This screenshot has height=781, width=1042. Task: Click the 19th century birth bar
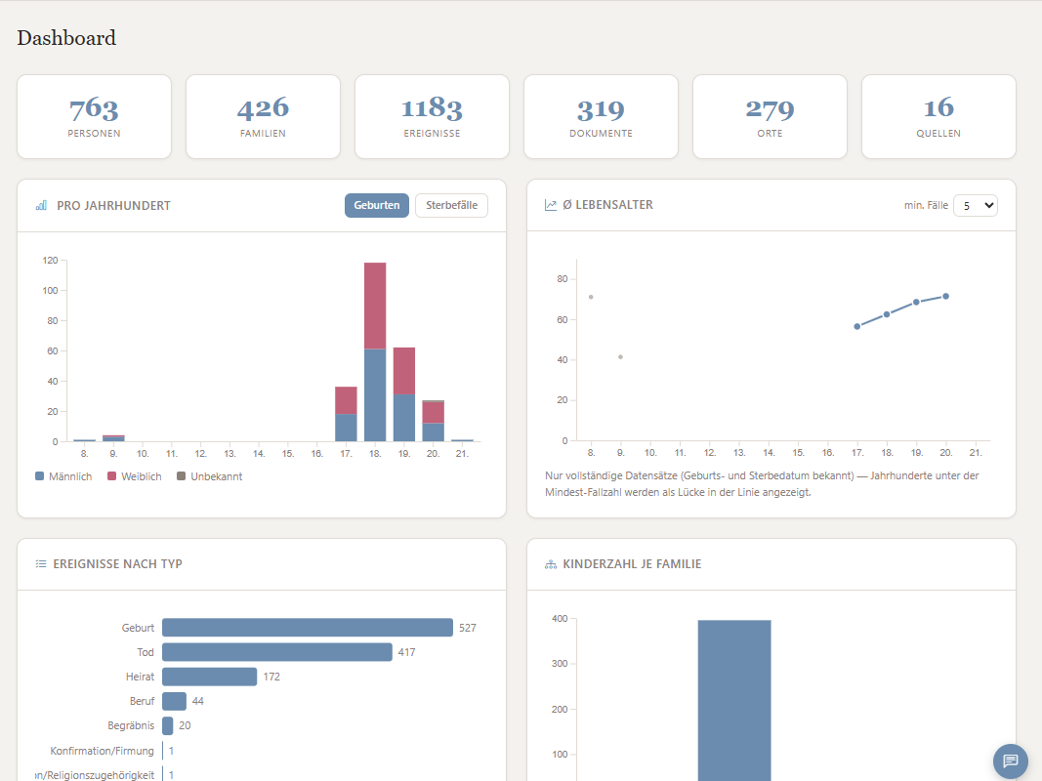[404, 394]
